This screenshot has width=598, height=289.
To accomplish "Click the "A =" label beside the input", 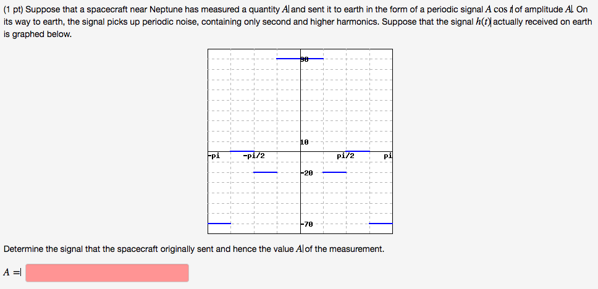I will (12, 272).
